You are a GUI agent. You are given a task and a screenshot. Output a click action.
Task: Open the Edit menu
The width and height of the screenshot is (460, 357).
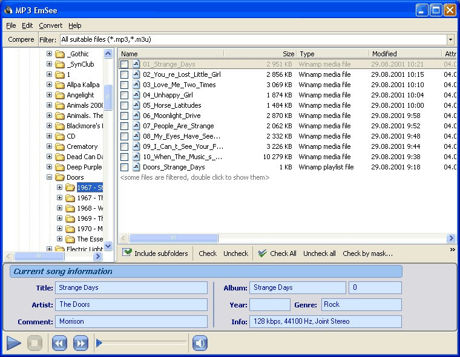27,25
